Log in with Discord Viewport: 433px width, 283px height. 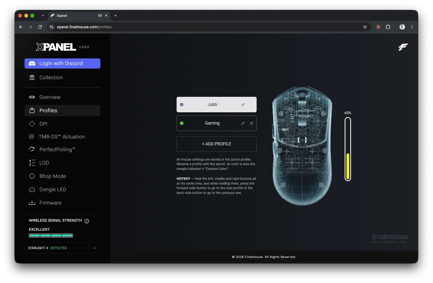coord(62,63)
